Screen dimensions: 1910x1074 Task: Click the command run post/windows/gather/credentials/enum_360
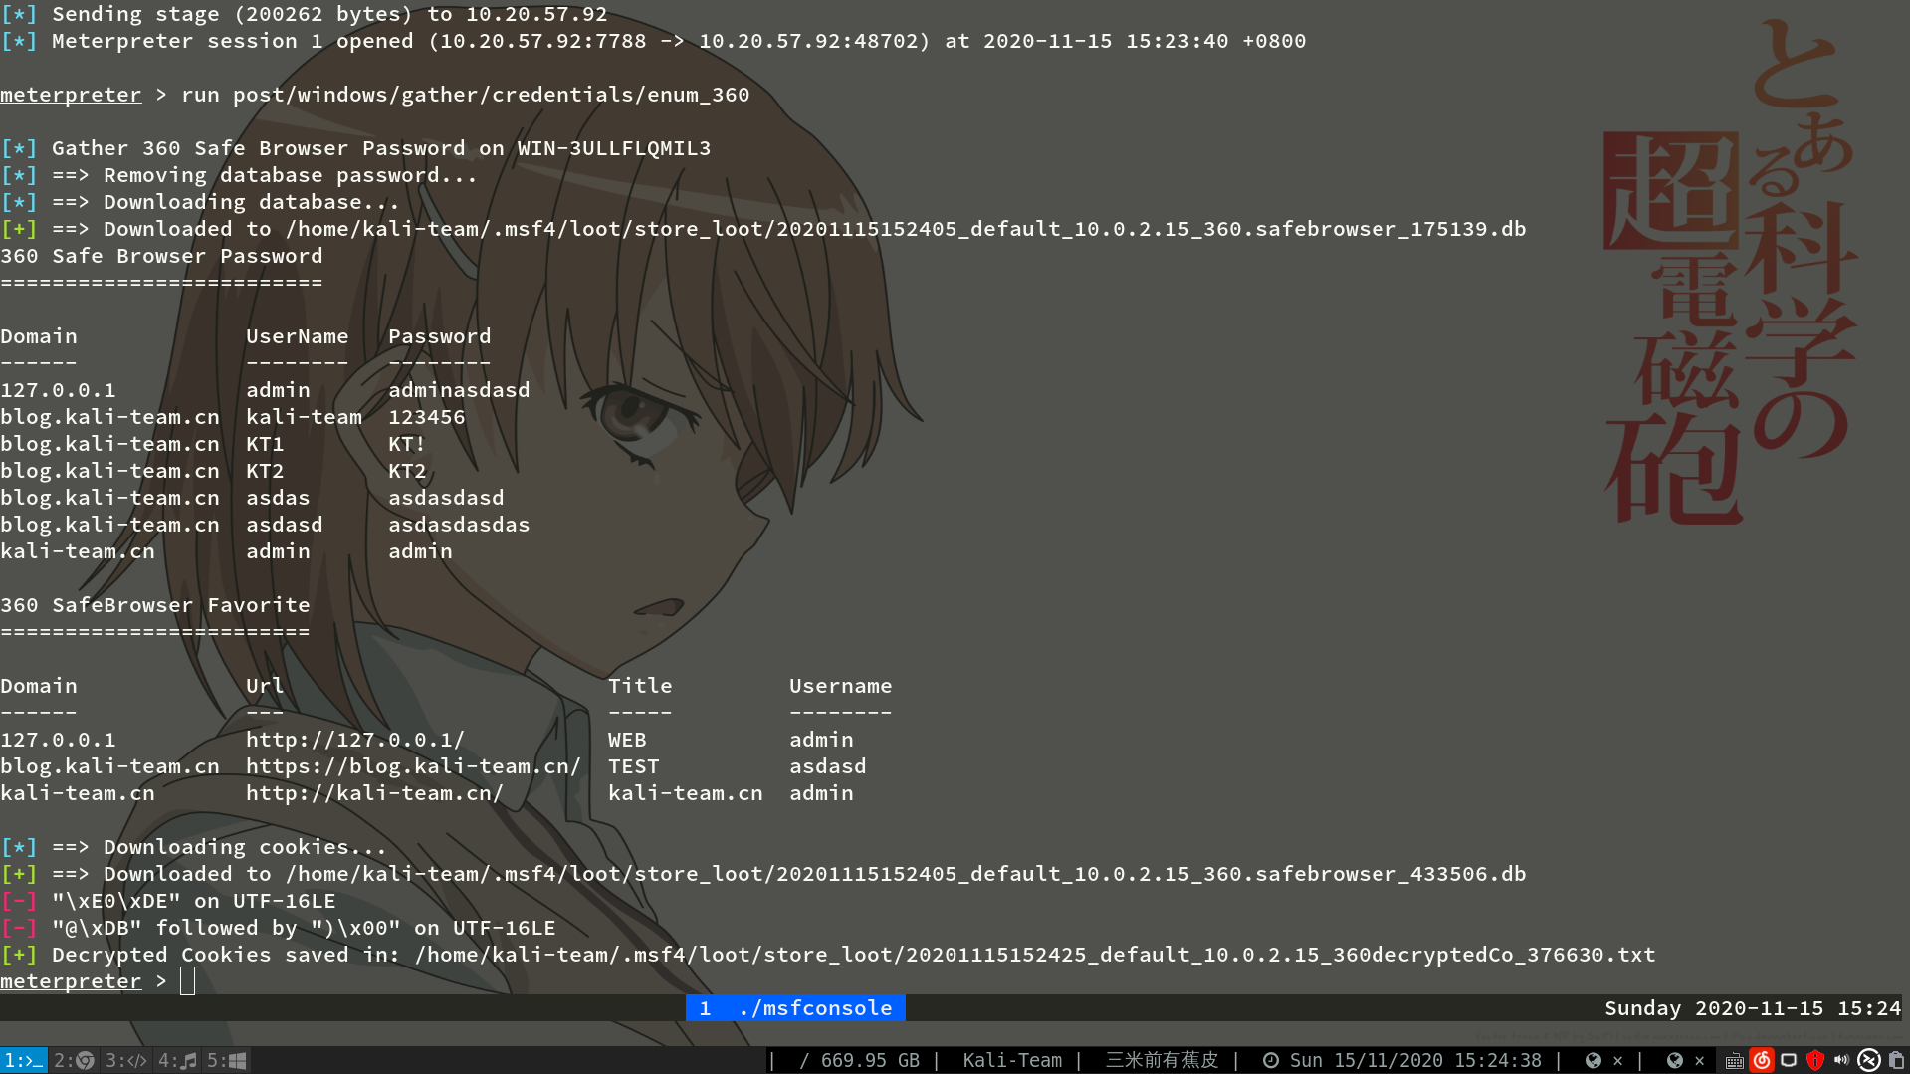[465, 95]
